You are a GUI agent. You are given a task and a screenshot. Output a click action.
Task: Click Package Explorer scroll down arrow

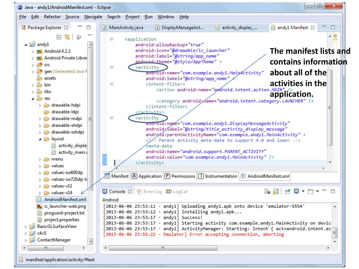[90, 241]
